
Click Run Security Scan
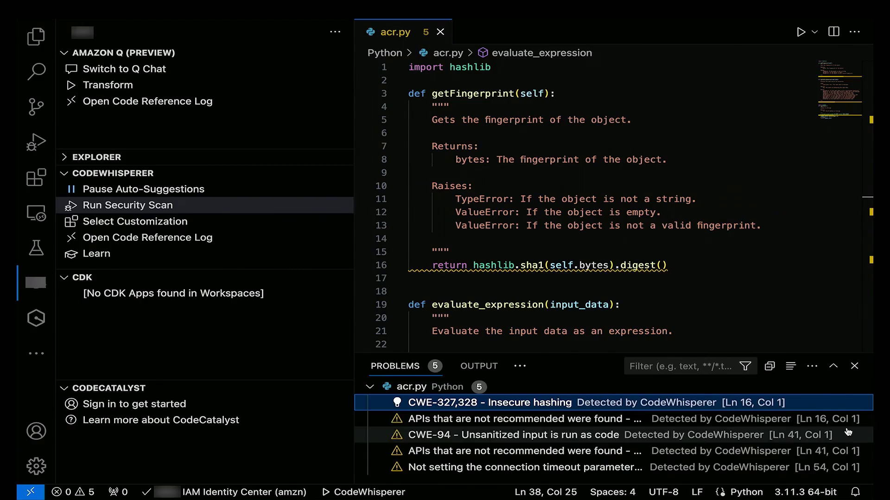point(127,205)
